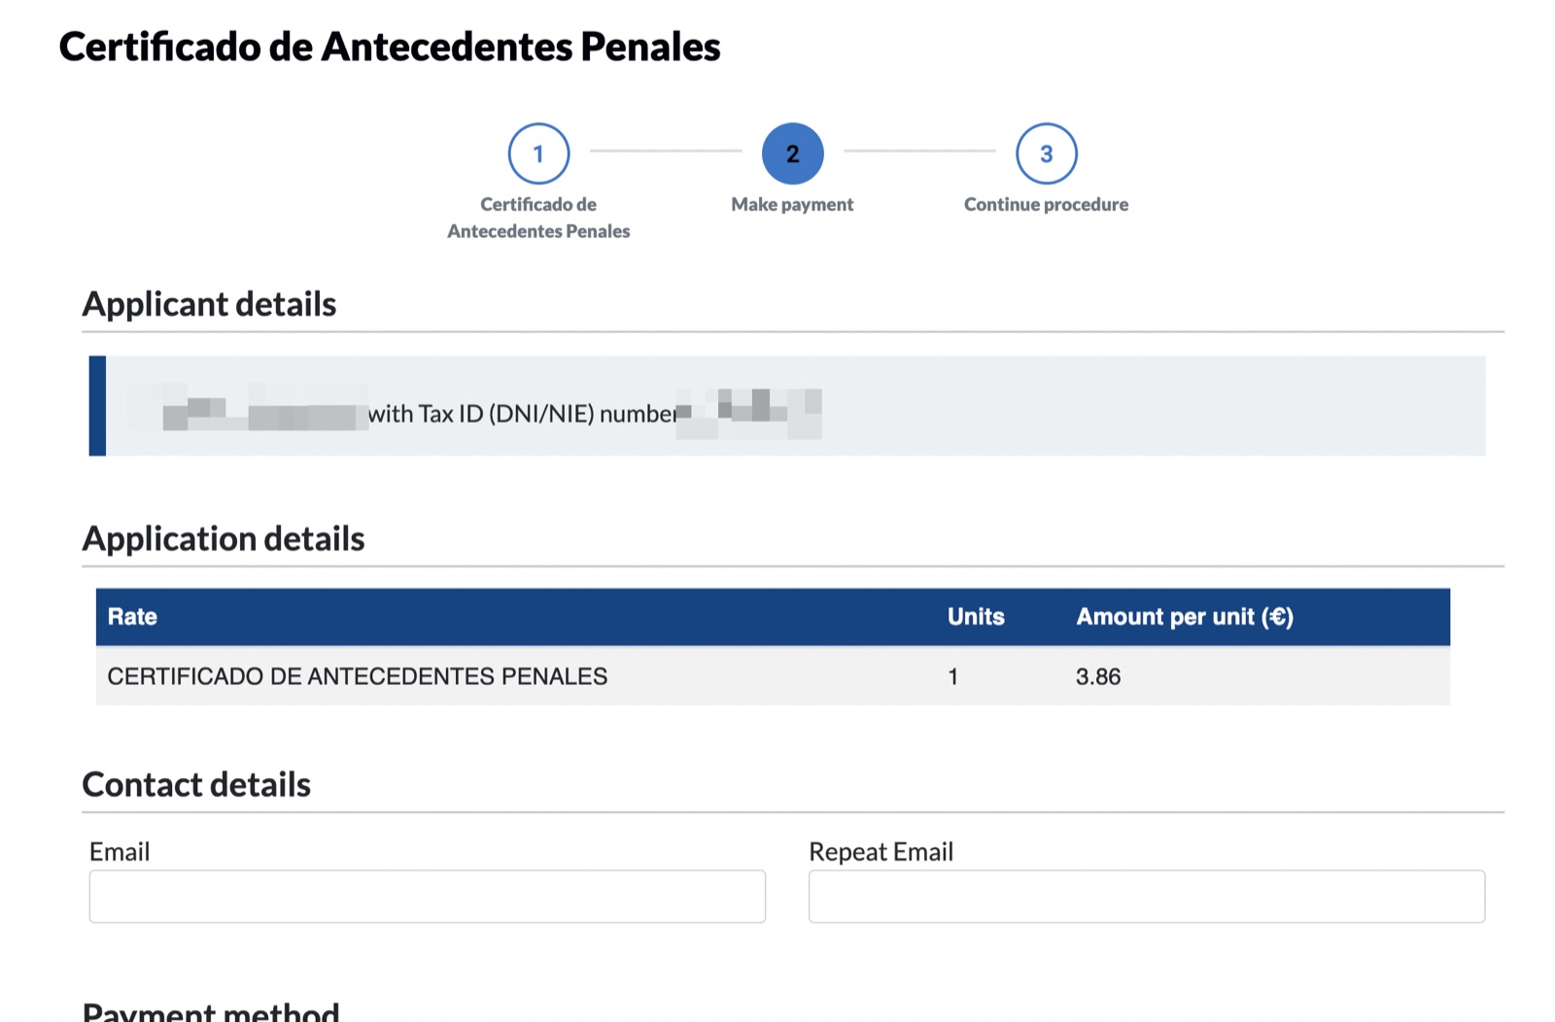
Task: Click the 'Applicant details' heading
Action: (x=209, y=304)
